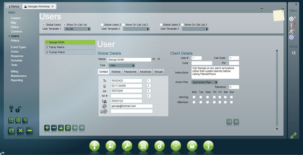Click the email field with george@hotmail.com
This screenshot has width=303, height=155.
click(131, 106)
